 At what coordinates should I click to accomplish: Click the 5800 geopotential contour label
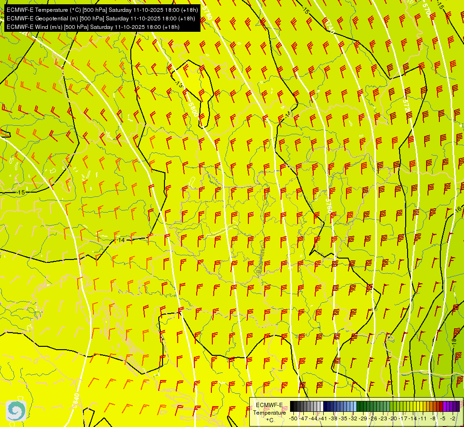click(193, 109)
